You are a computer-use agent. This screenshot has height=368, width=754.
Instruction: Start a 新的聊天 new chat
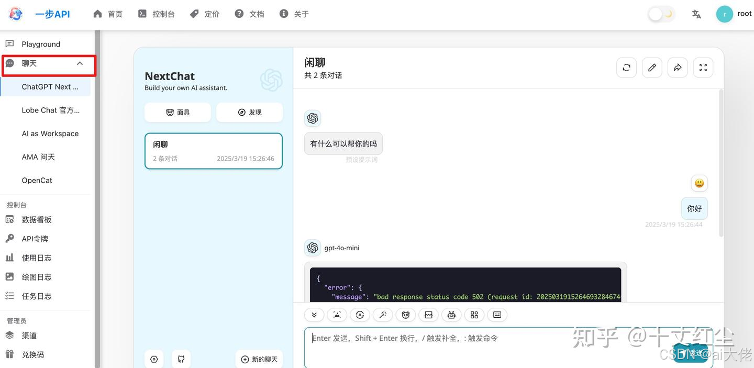(259, 359)
